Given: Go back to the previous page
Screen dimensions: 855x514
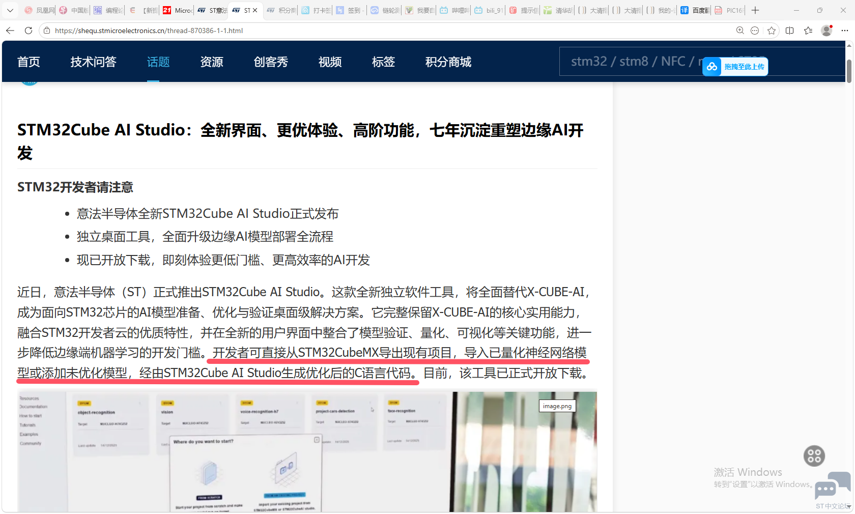Looking at the screenshot, I should 10,31.
